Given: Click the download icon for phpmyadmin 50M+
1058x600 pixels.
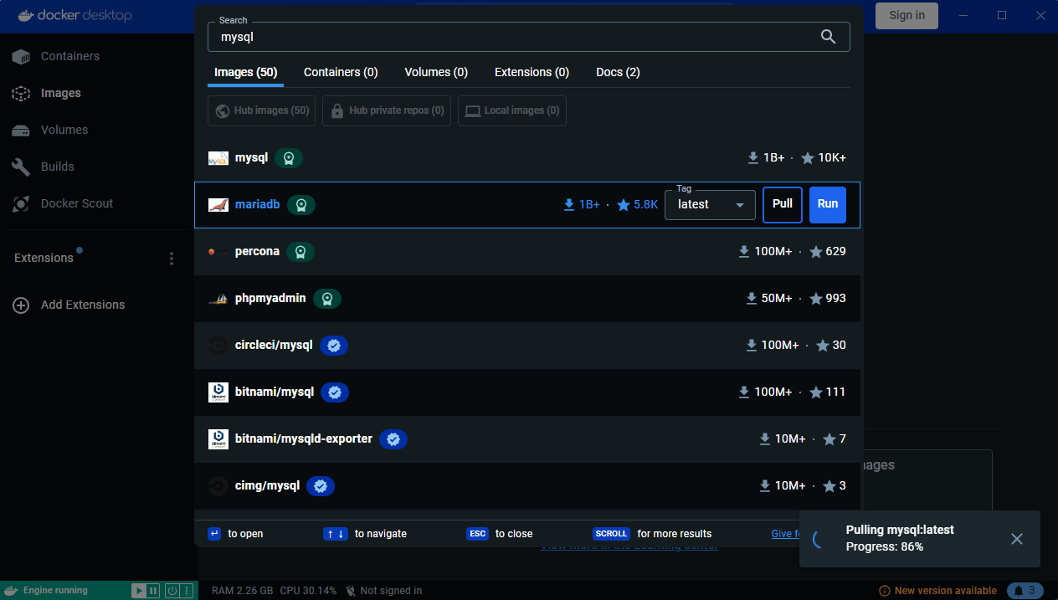Looking at the screenshot, I should pyautogui.click(x=752, y=299).
